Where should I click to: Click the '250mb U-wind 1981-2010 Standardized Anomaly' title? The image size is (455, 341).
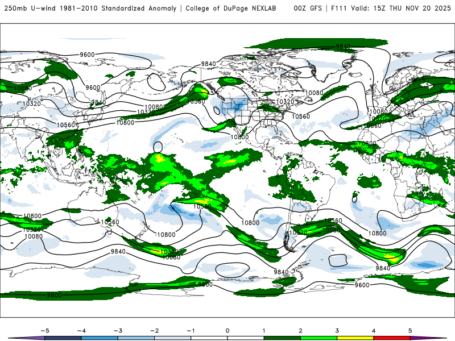coord(90,8)
